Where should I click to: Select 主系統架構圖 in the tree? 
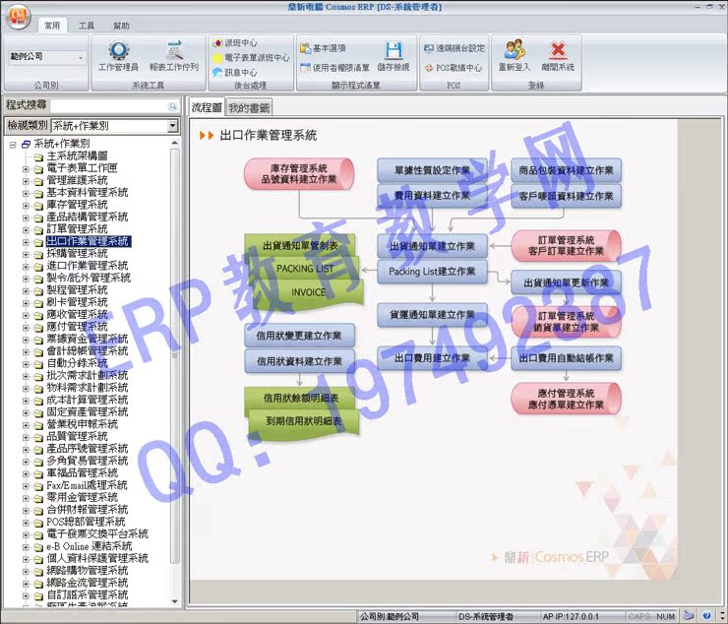[77, 156]
